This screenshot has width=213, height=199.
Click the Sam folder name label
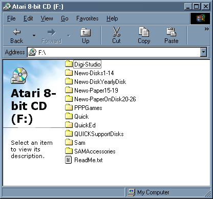[80, 143]
